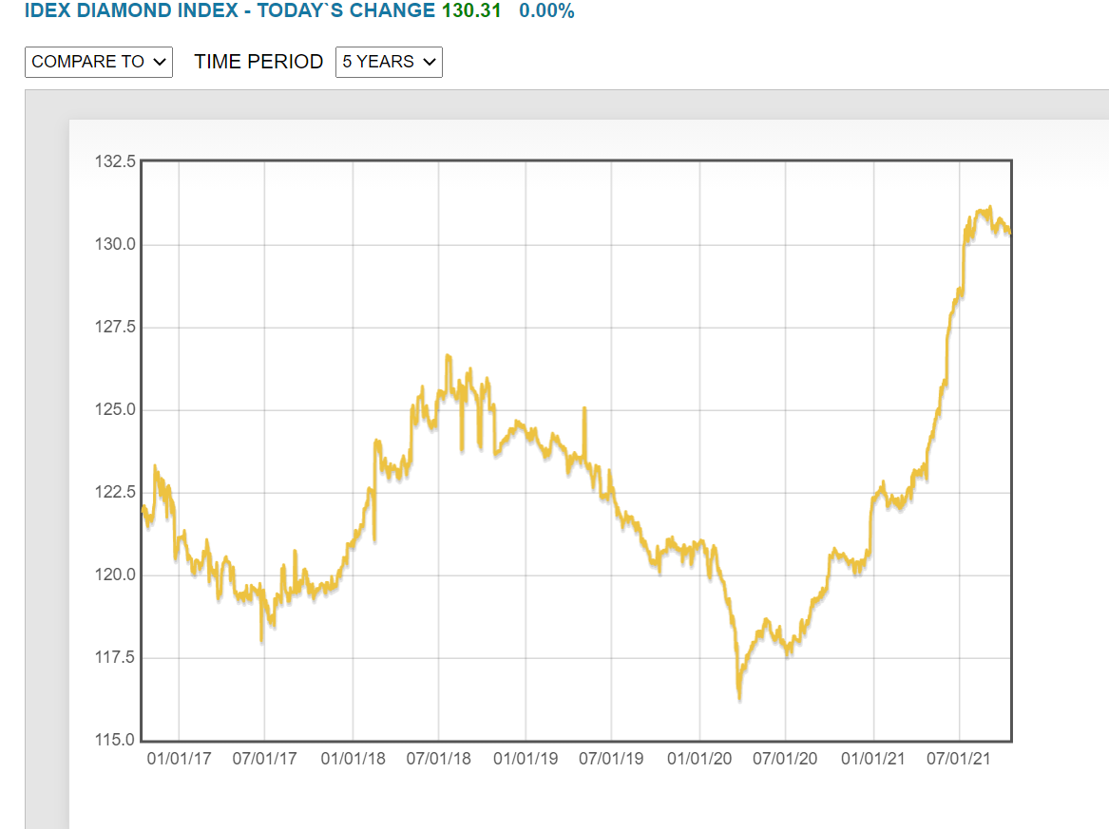This screenshot has width=1109, height=829.
Task: Click the 07/01/17 x-axis date label
Action: tap(264, 759)
